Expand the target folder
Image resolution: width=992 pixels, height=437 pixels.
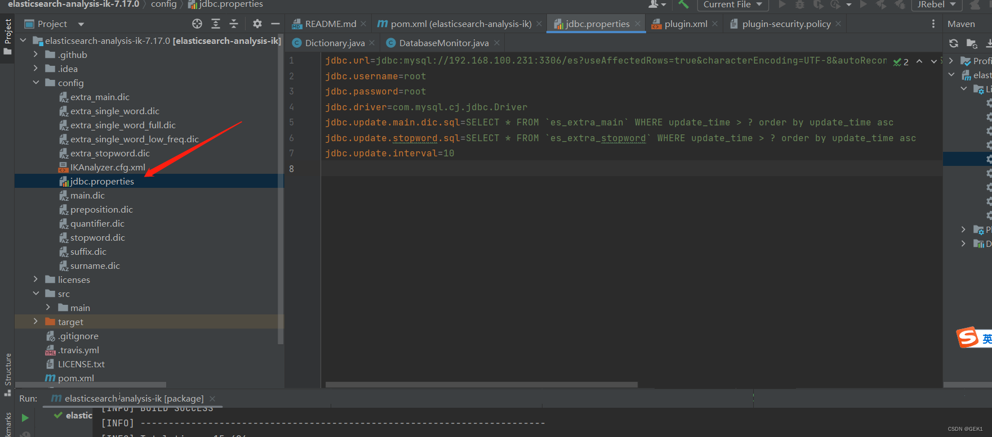pos(35,322)
